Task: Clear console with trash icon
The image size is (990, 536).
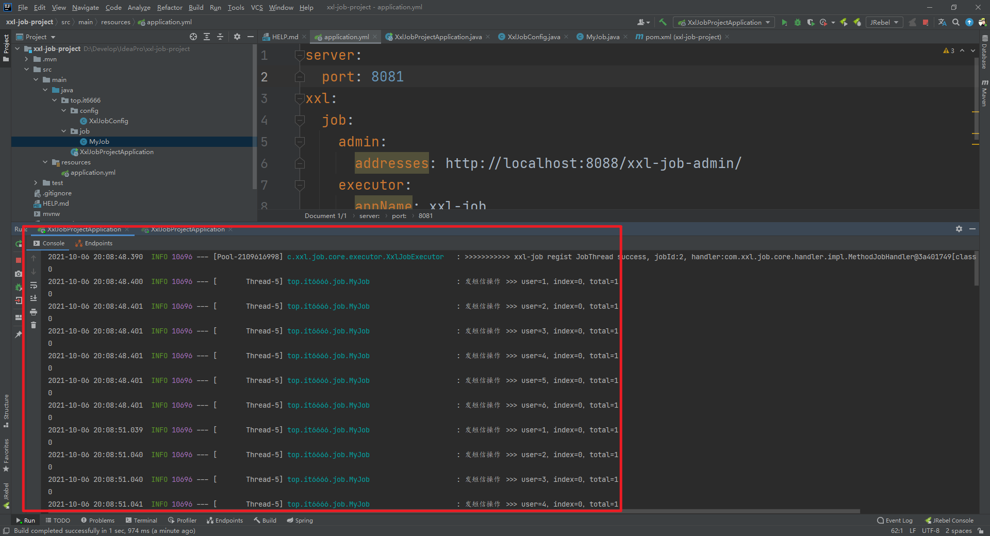Action: coord(34,325)
